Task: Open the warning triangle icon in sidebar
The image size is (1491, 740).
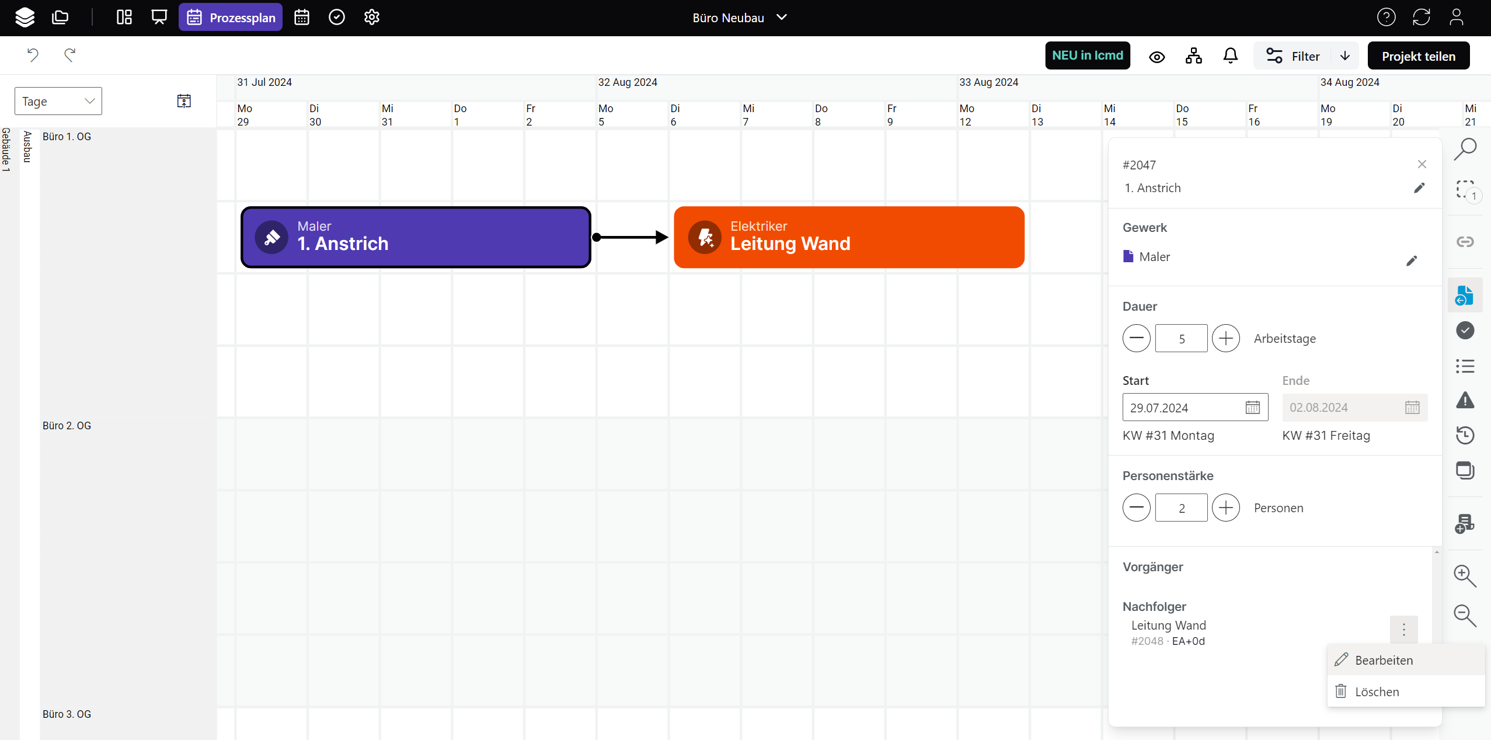Action: point(1465,401)
